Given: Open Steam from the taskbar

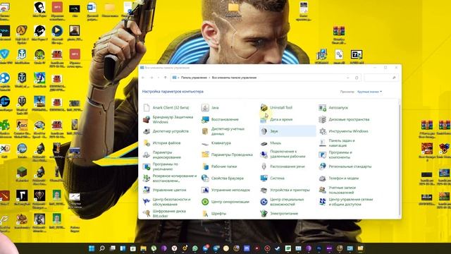Looking at the screenshot, I should click(x=278, y=248).
